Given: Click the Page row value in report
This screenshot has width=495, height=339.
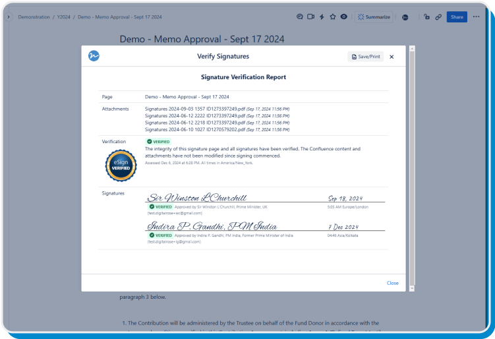Looking at the screenshot, I should [187, 97].
